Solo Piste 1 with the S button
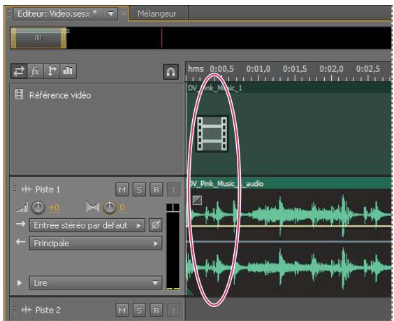Screen dimensions: 394x321 coord(139,190)
